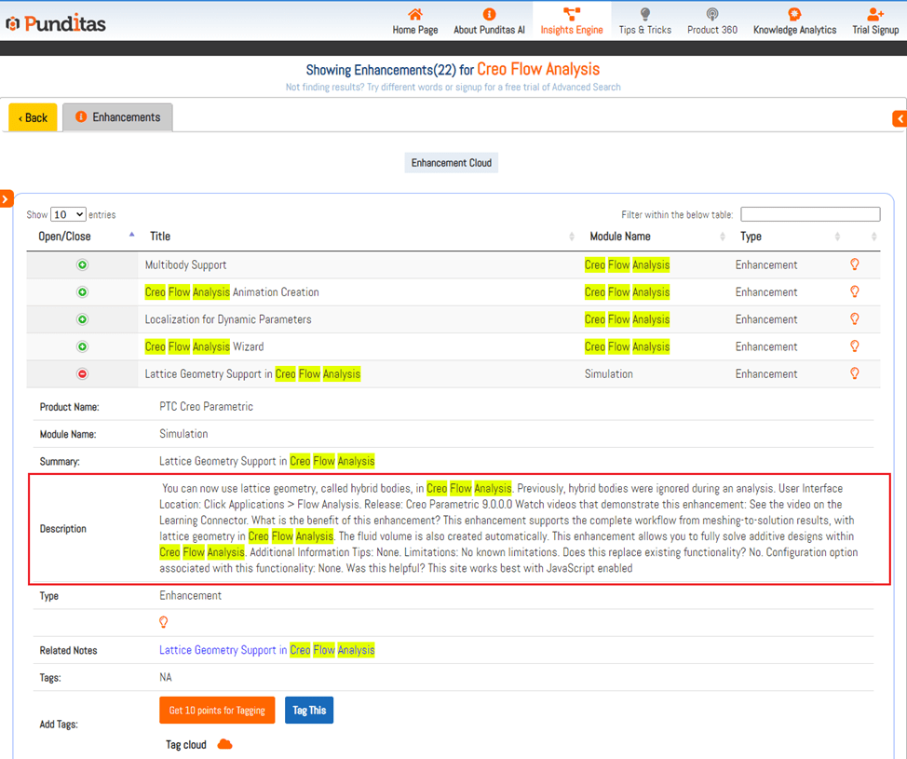
Task: Open Product 360 navigation icon
Action: coord(711,14)
